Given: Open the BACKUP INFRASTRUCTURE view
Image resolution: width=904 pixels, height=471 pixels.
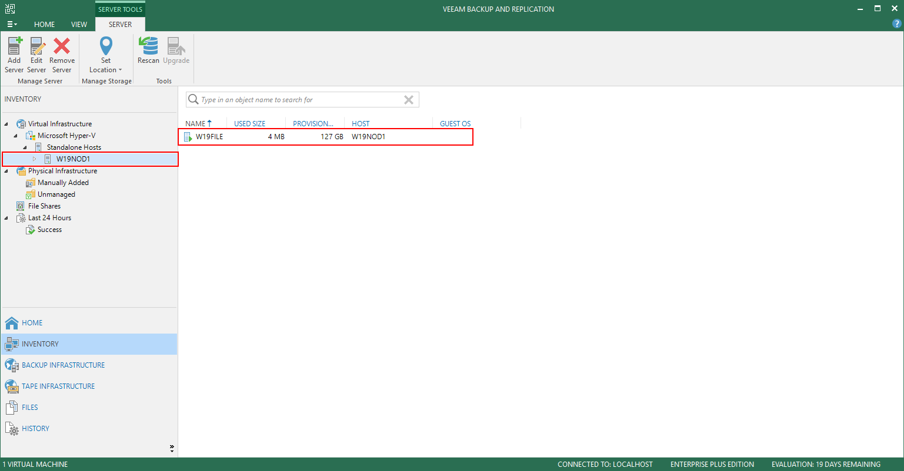Looking at the screenshot, I should point(89,365).
